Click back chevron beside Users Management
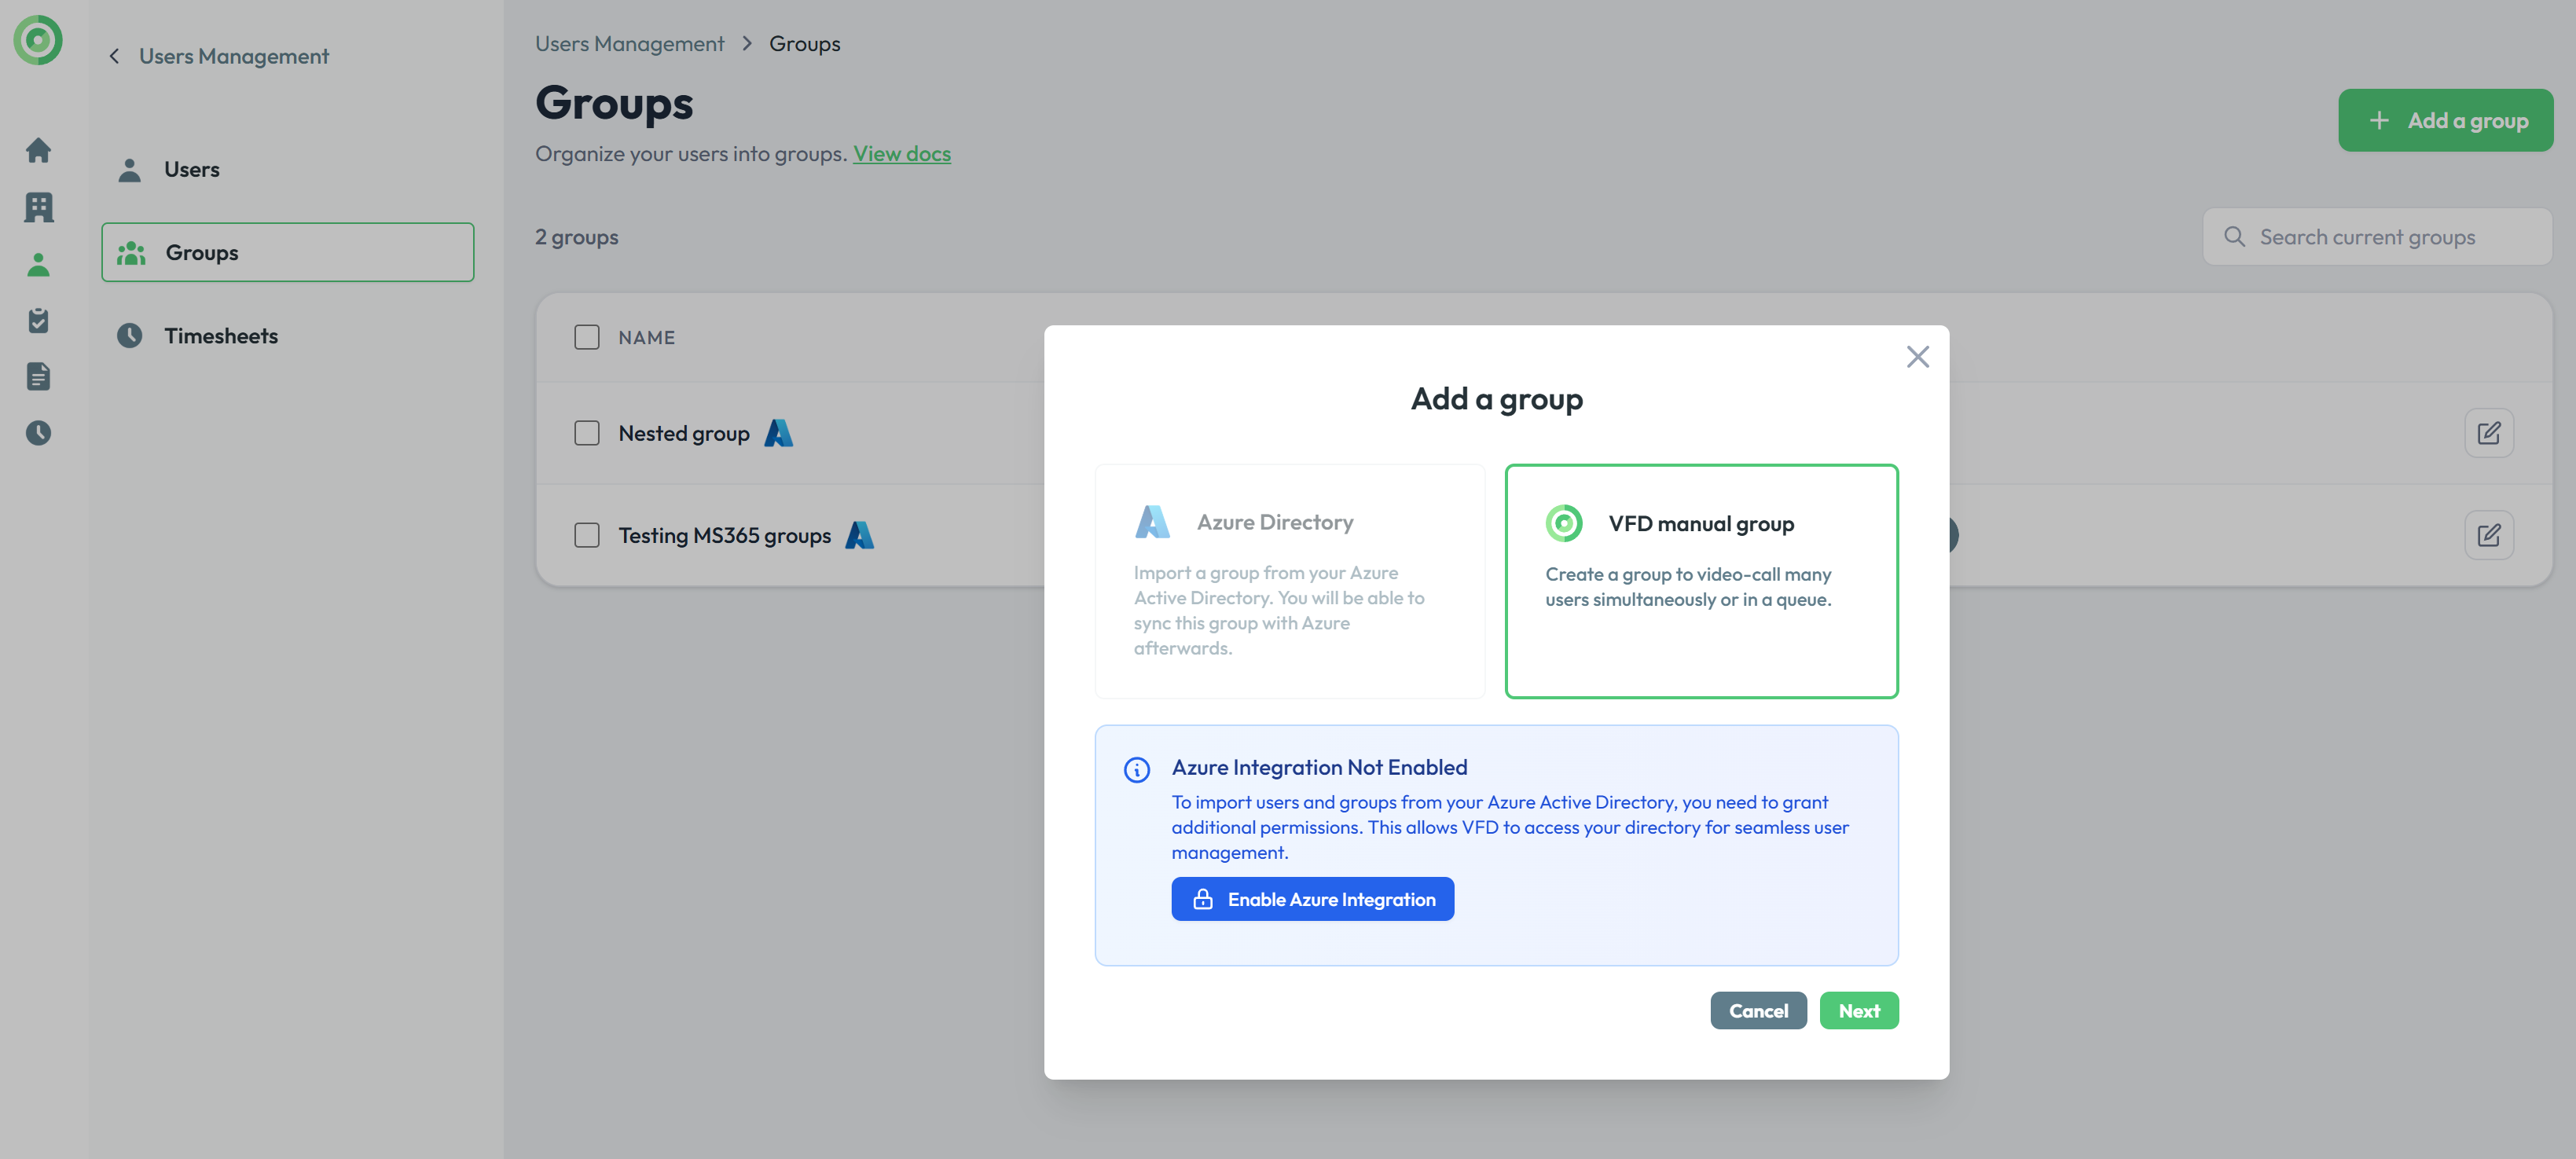 114,56
